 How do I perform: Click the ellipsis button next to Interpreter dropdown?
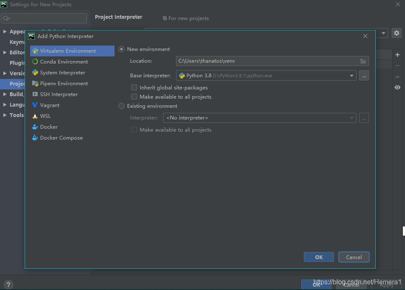[364, 118]
